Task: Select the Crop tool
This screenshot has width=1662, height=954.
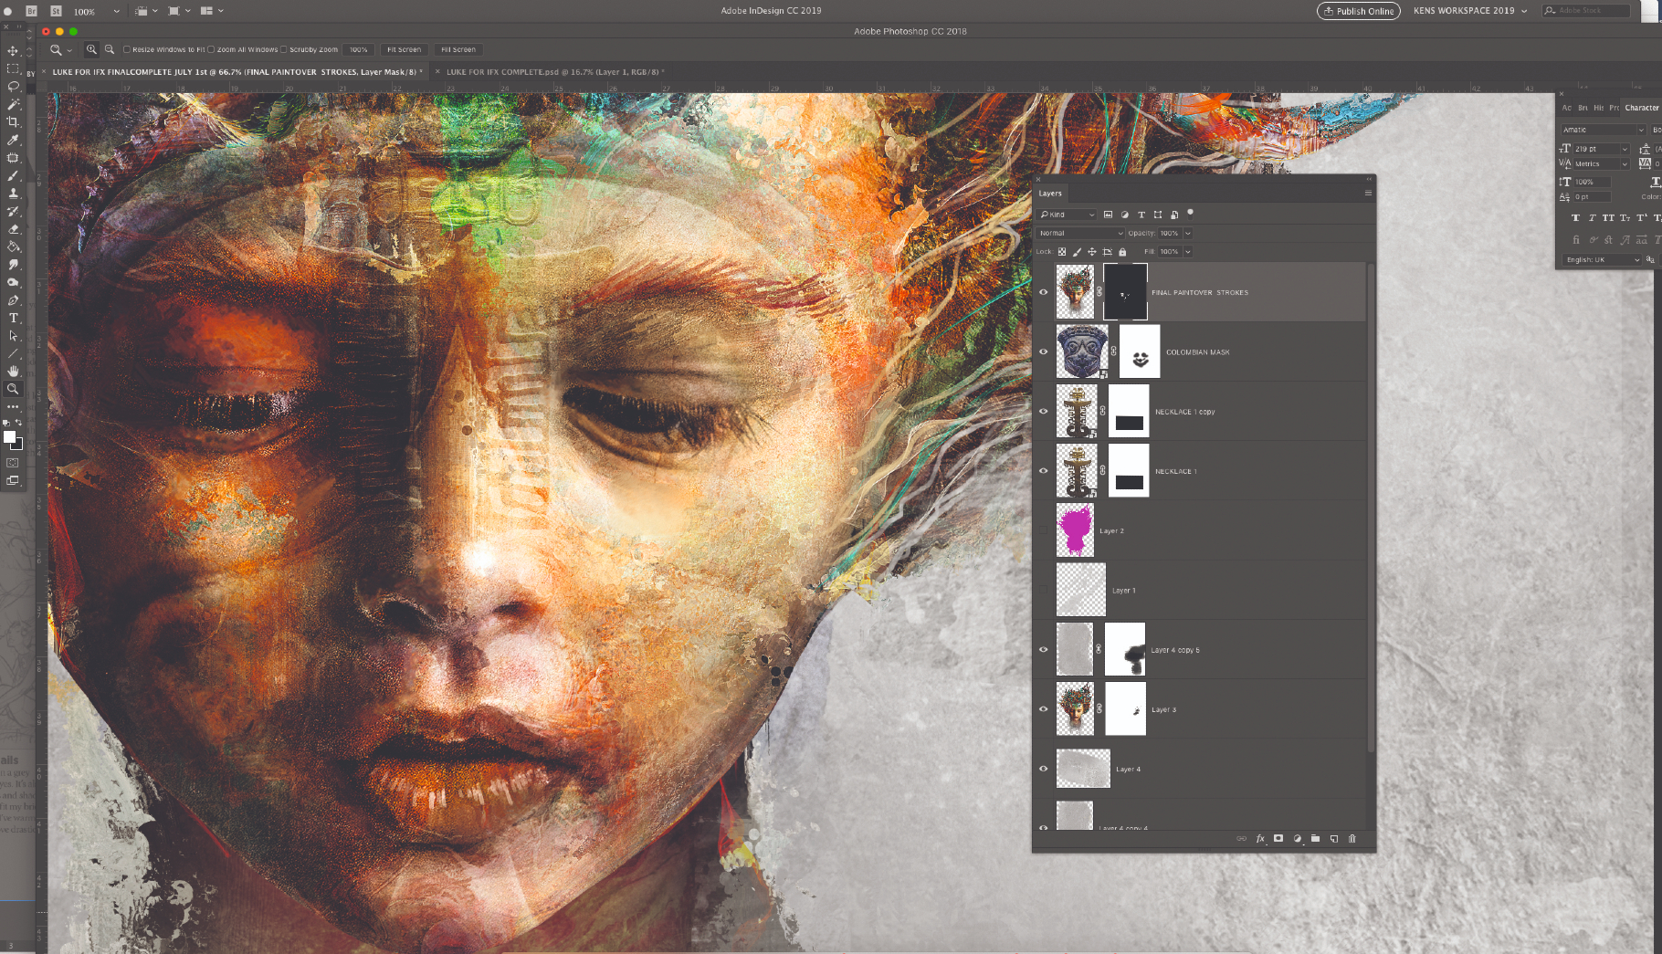Action: click(13, 121)
